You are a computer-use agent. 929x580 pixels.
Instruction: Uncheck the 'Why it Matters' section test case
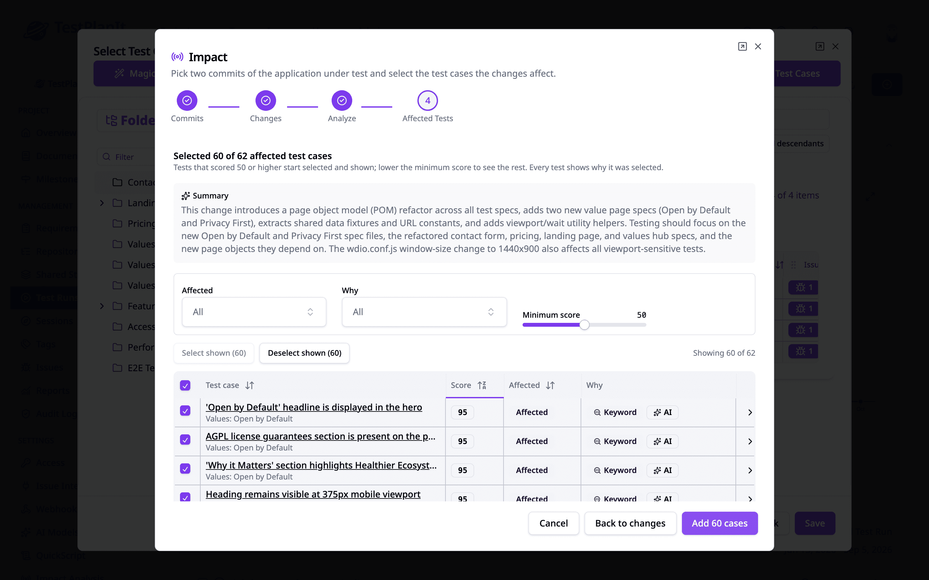185,469
